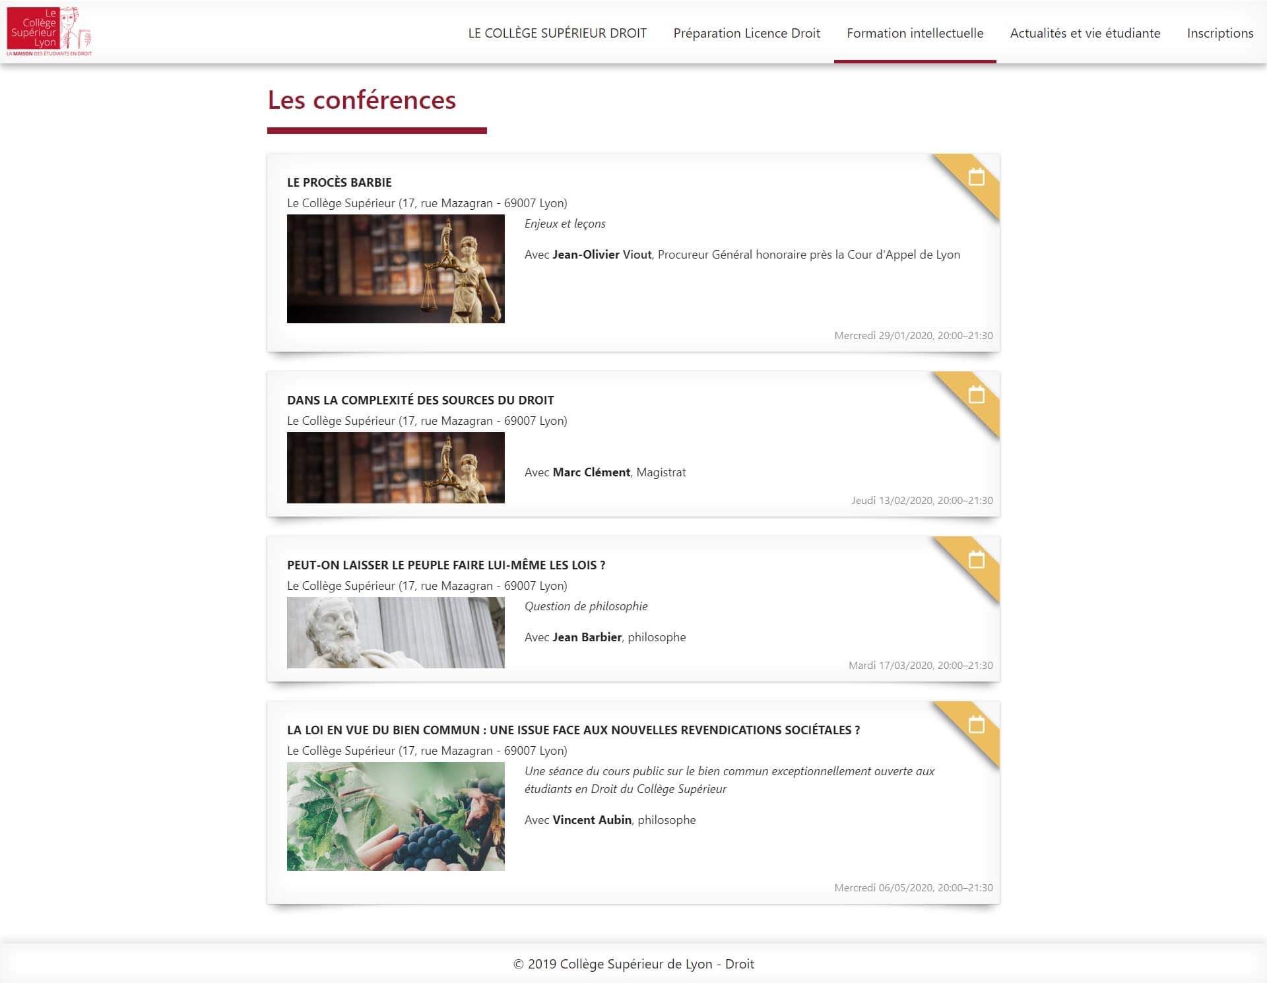Open calendar icon on Peut-on laisser le peuple card
1267x983 pixels.
pos(976,559)
